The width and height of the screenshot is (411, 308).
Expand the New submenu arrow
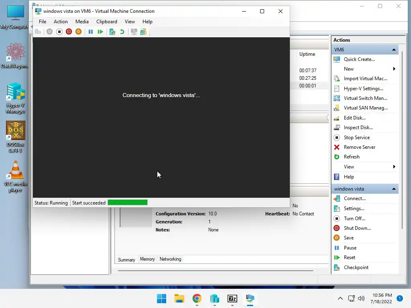point(394,69)
